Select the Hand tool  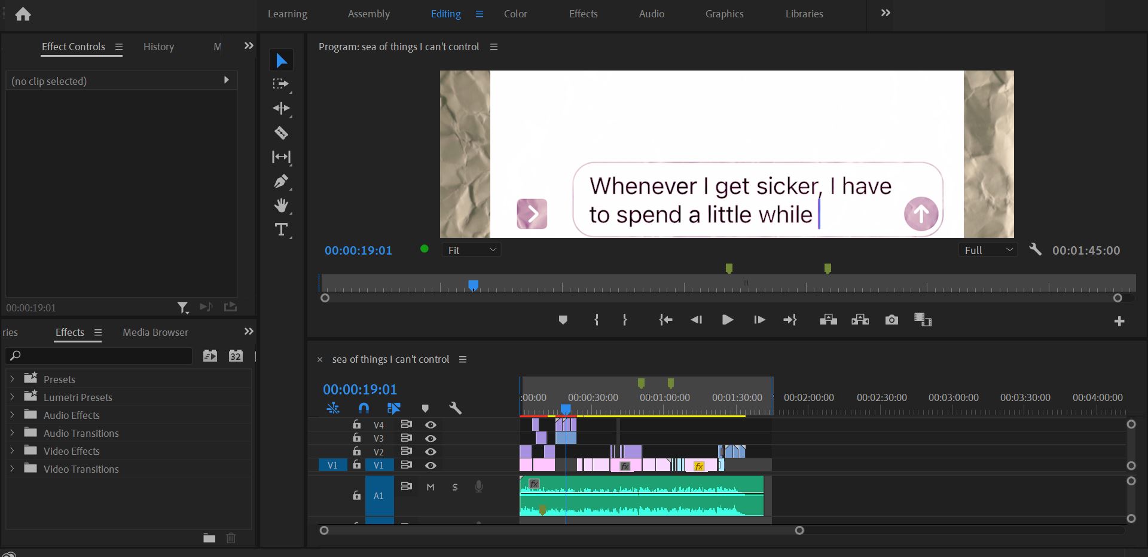click(281, 206)
